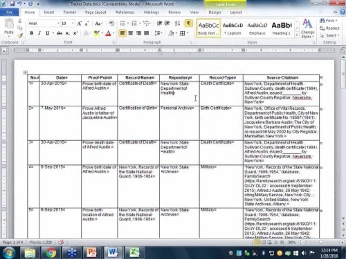Screen dimensions: 346x259
Task: Click Save icon in Quick Access toolbar
Action: tap(12, 3)
